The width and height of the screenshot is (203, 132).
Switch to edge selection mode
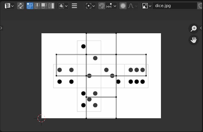tap(37, 6)
